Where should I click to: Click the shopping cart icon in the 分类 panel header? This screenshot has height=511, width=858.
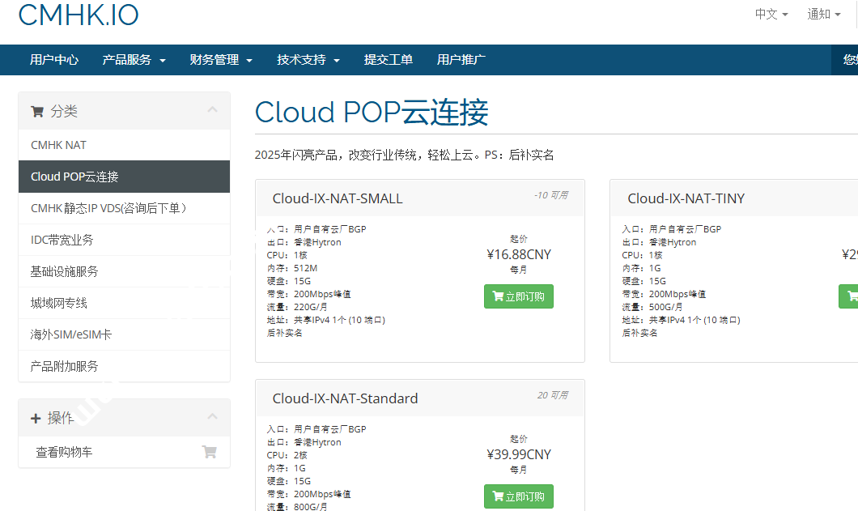[x=36, y=111]
